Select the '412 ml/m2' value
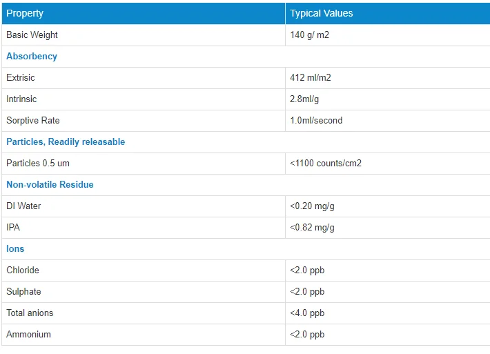Screen dimensions: 490x354 [x=311, y=77]
